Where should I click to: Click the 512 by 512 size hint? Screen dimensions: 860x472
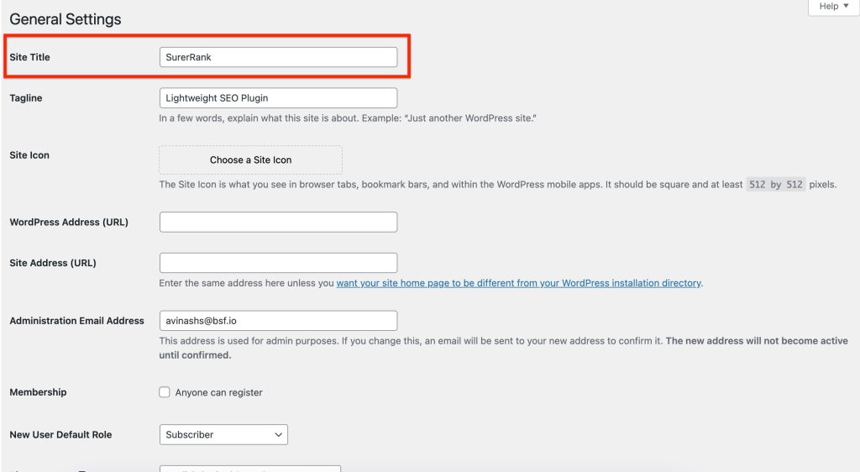point(775,185)
